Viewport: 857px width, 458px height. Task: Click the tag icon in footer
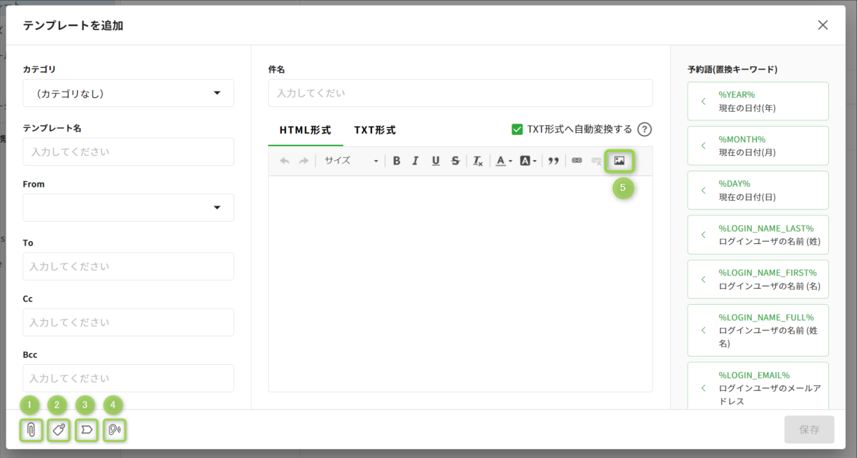click(x=59, y=430)
